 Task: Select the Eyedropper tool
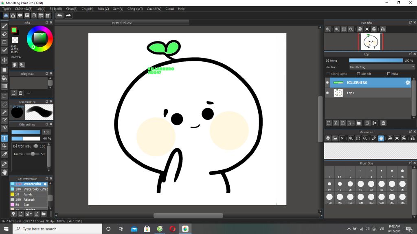[4, 164]
